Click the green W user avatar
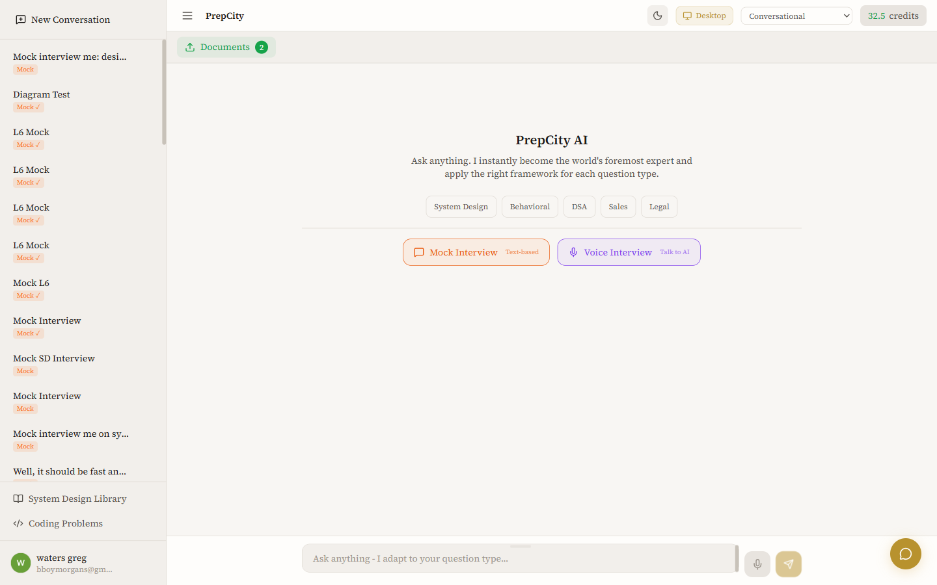The image size is (937, 585). [x=21, y=563]
